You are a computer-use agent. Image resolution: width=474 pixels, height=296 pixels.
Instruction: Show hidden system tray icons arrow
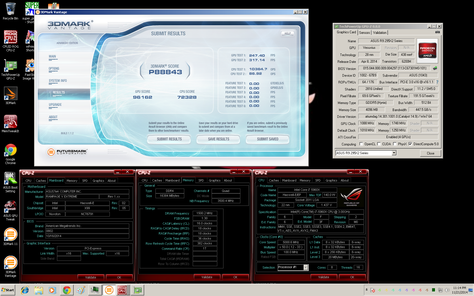[367, 290]
